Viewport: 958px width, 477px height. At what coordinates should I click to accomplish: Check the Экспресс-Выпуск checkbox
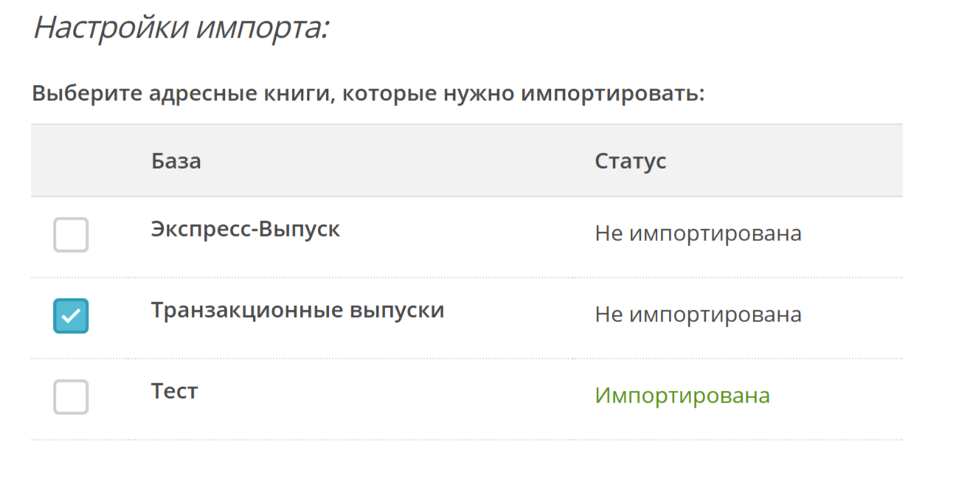(71, 235)
